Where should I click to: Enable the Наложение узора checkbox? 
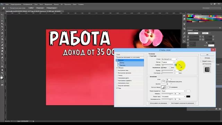(117, 83)
